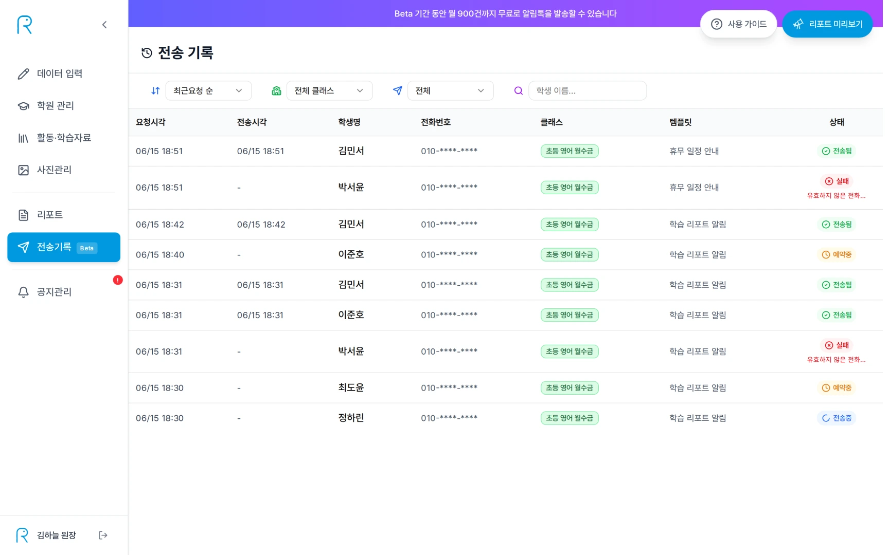This screenshot has height=555, width=889.
Task: Click the 템플릿 column header
Action: pyautogui.click(x=680, y=122)
